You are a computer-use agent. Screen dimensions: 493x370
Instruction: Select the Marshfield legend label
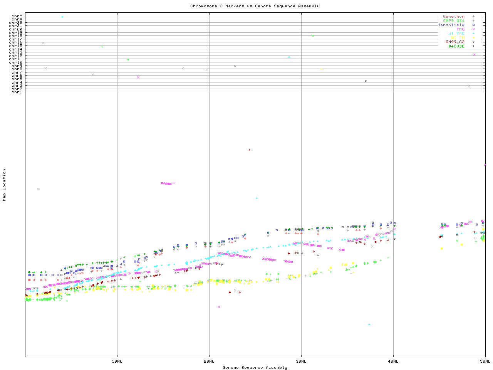[x=451, y=25]
